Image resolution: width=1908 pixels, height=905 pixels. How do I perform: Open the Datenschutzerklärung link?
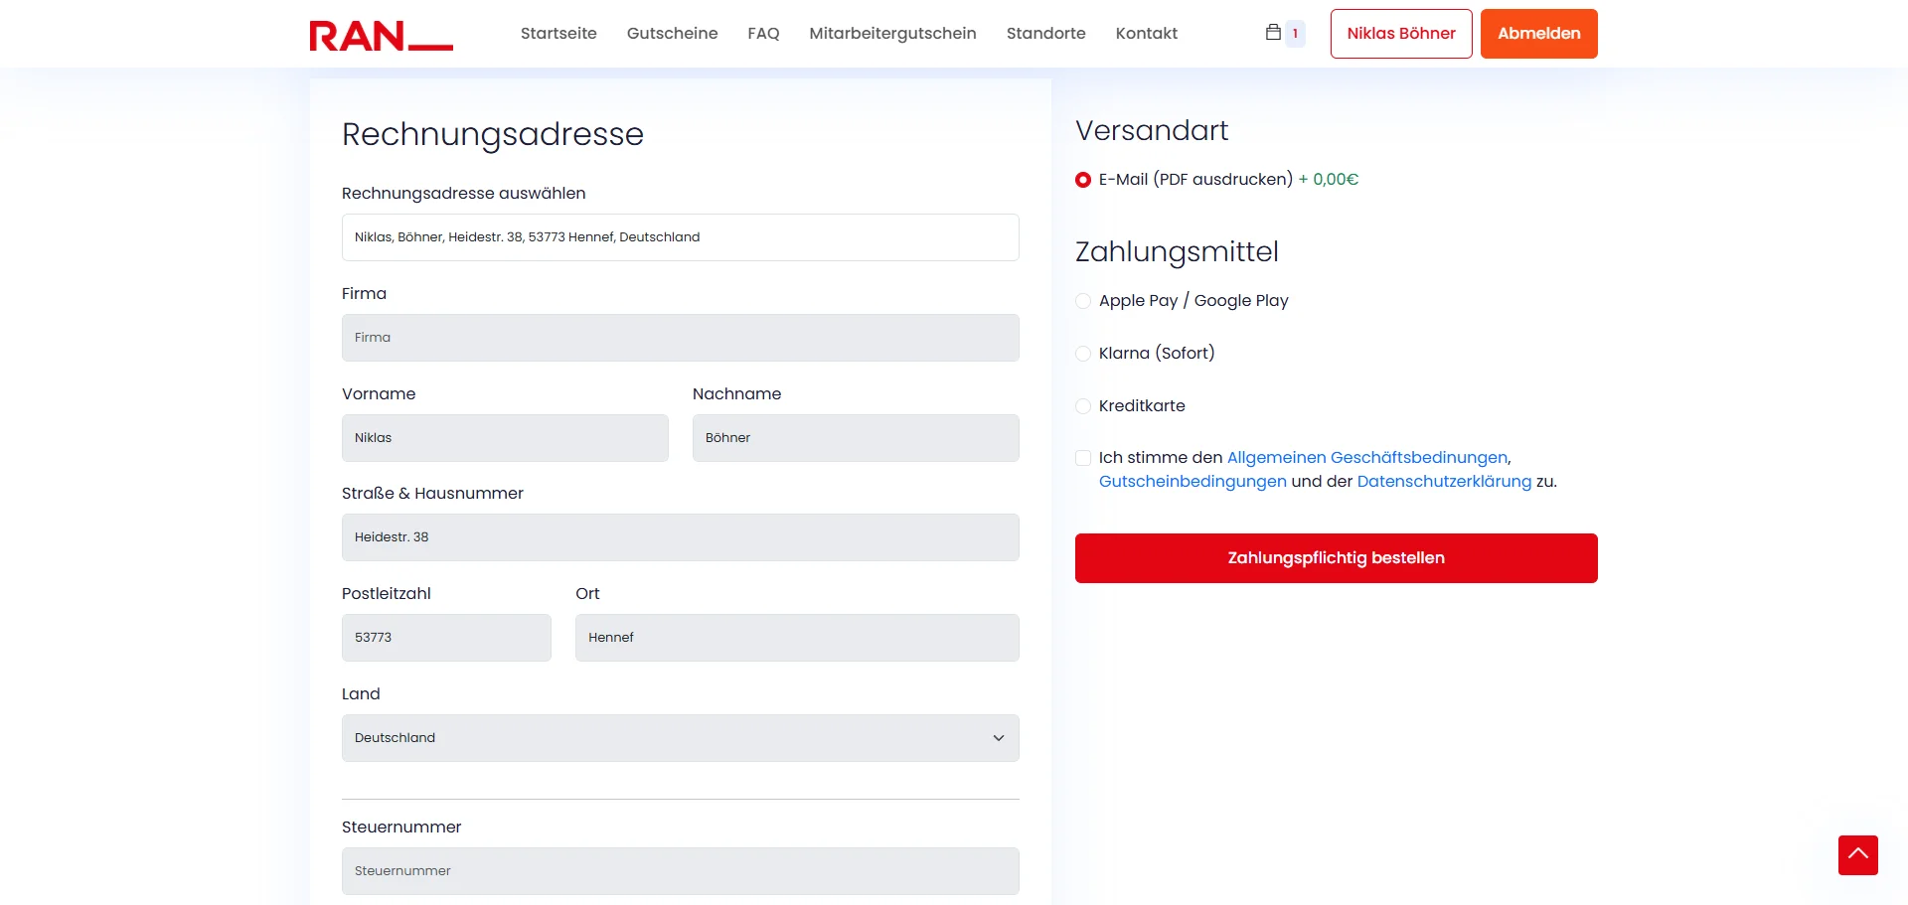pyautogui.click(x=1444, y=482)
